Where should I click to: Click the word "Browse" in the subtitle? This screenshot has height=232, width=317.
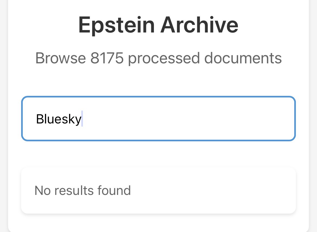[x=60, y=58]
